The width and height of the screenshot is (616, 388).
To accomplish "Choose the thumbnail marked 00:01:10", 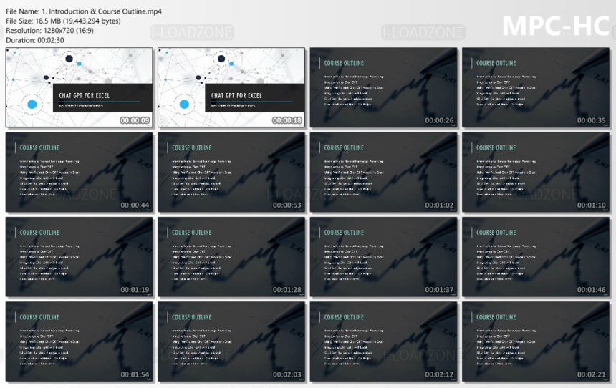I will pyautogui.click(x=536, y=172).
